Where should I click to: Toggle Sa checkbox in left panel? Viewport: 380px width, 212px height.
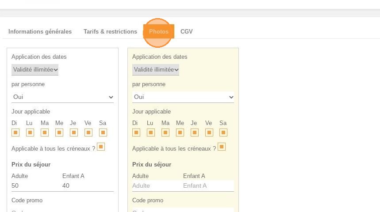[103, 132]
